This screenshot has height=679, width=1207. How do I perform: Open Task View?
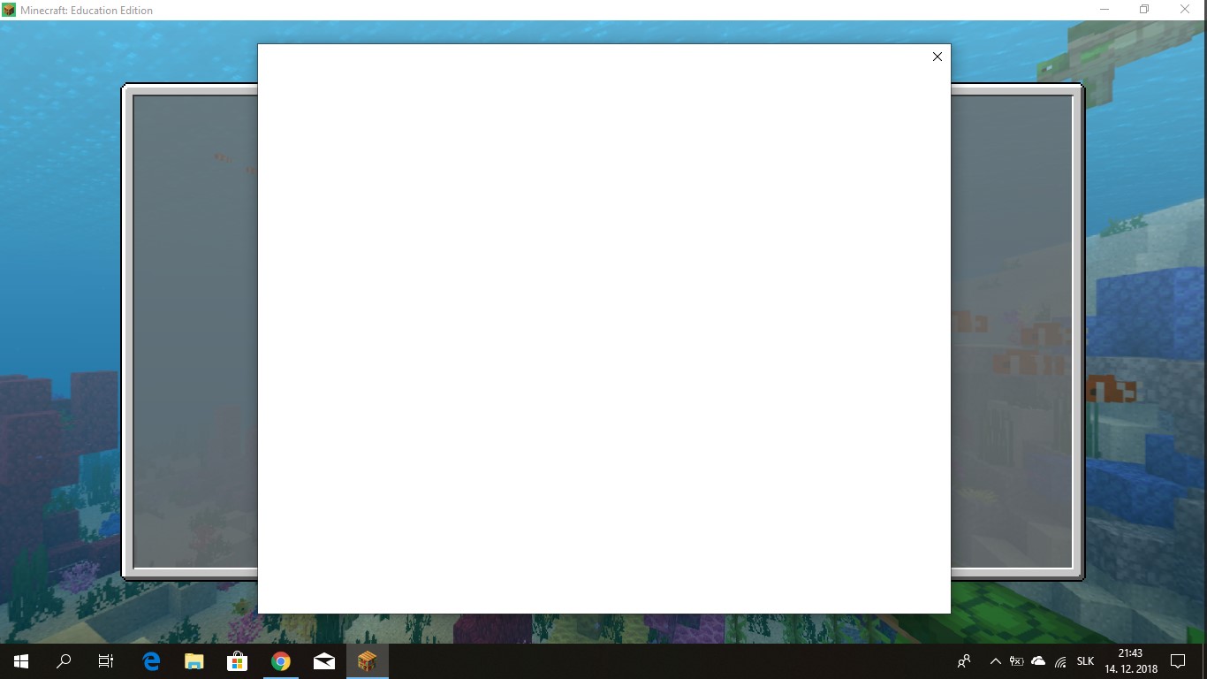click(106, 661)
